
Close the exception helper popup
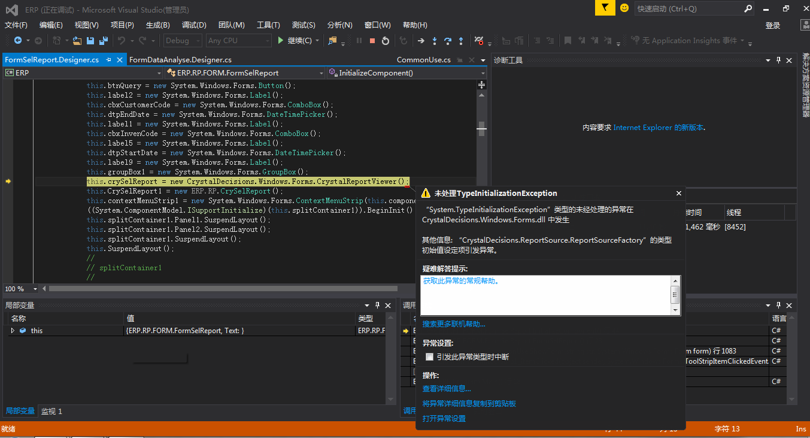[678, 193]
